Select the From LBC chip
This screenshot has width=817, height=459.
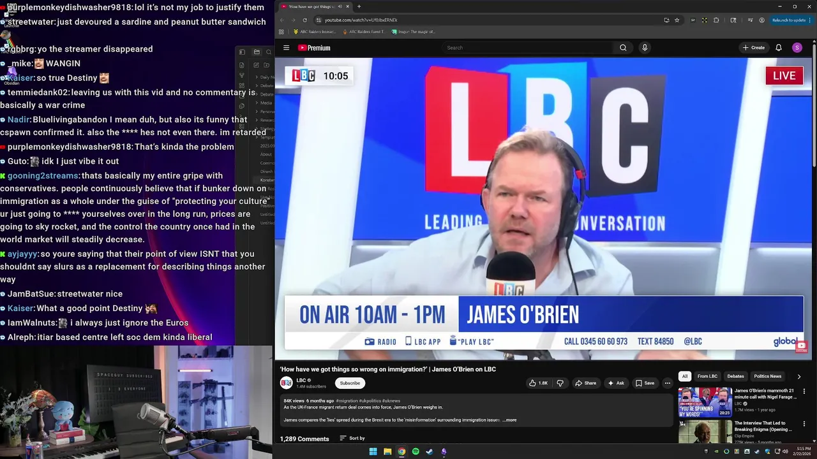click(707, 376)
